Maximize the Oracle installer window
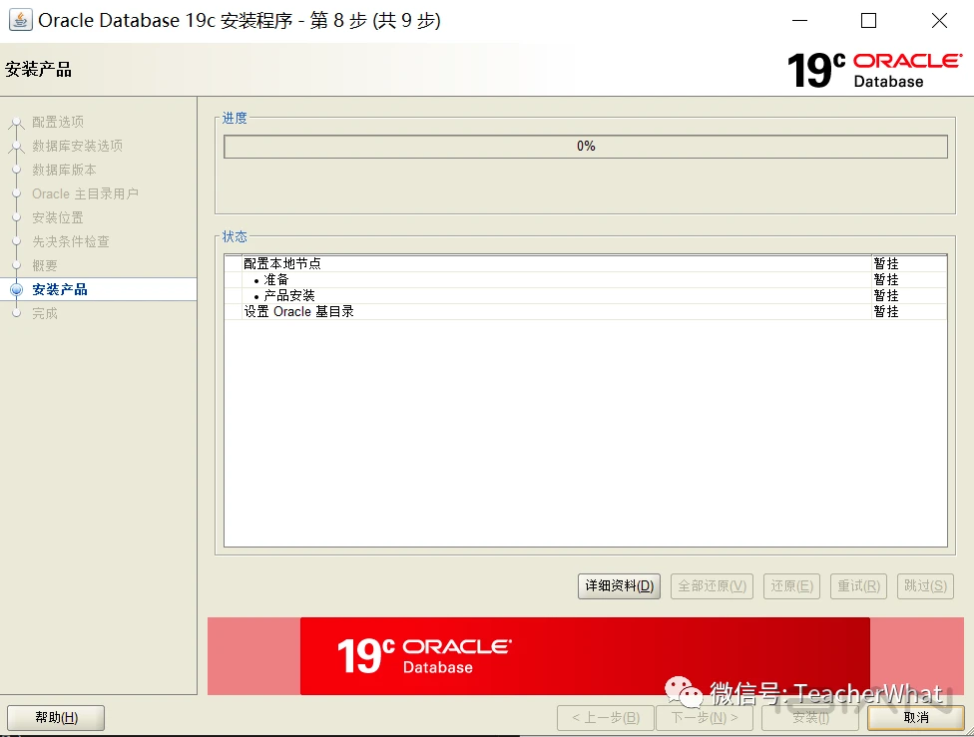Image resolution: width=974 pixels, height=737 pixels. pyautogui.click(x=869, y=21)
